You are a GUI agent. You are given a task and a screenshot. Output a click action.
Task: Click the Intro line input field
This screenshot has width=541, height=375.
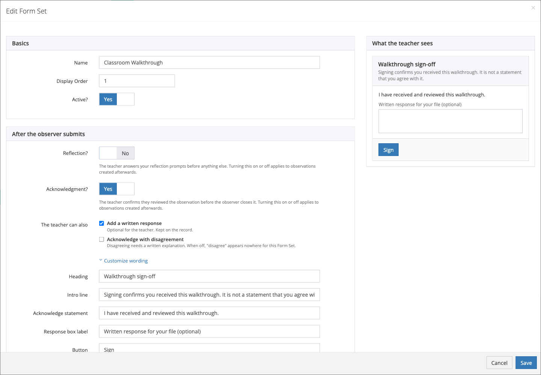pos(209,295)
